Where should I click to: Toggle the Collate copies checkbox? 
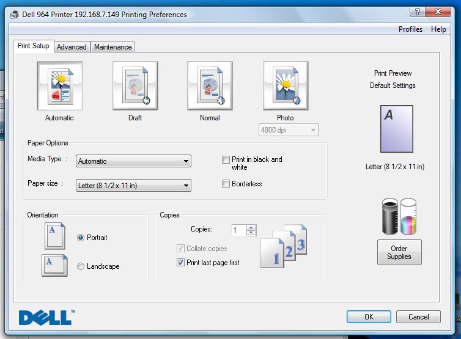pos(180,248)
